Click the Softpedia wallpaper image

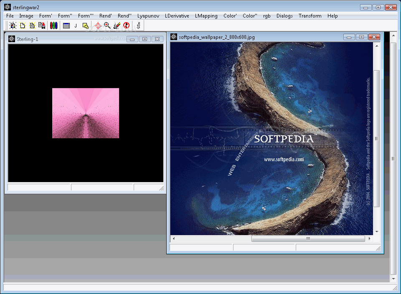pos(272,138)
